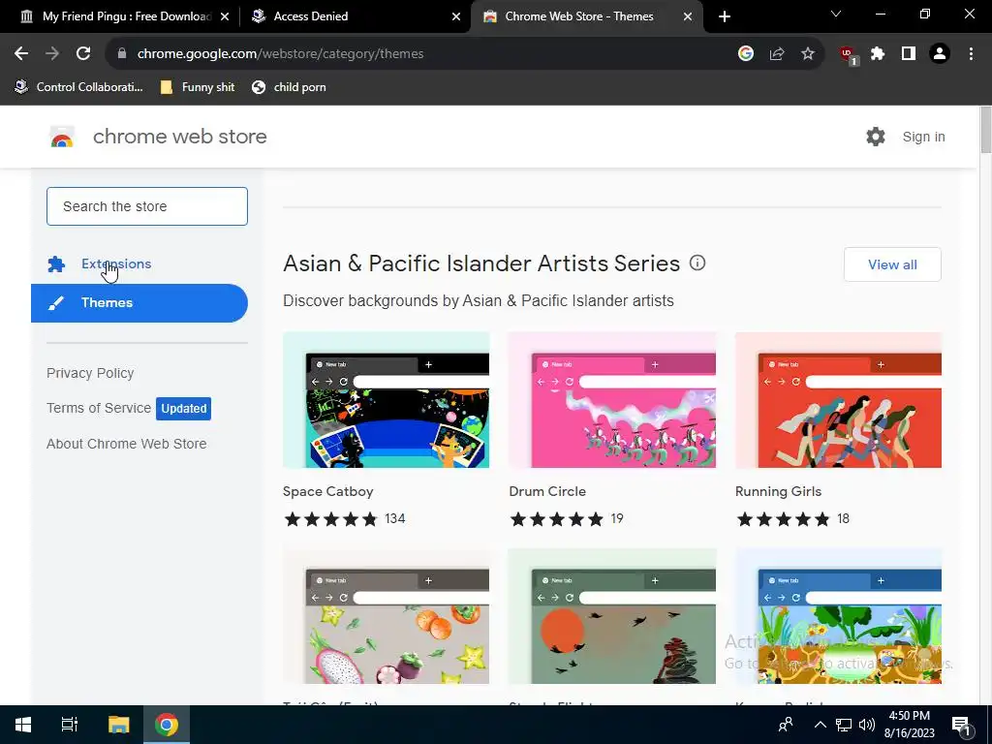Close the Access Denied tab
The height and width of the screenshot is (744, 992).
(456, 16)
